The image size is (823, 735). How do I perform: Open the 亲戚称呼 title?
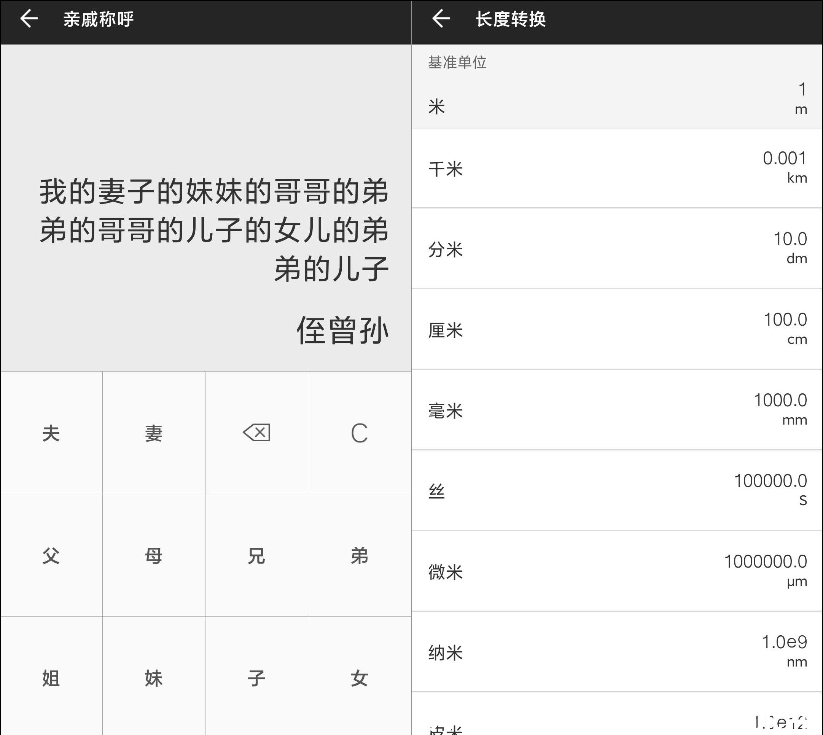click(99, 19)
